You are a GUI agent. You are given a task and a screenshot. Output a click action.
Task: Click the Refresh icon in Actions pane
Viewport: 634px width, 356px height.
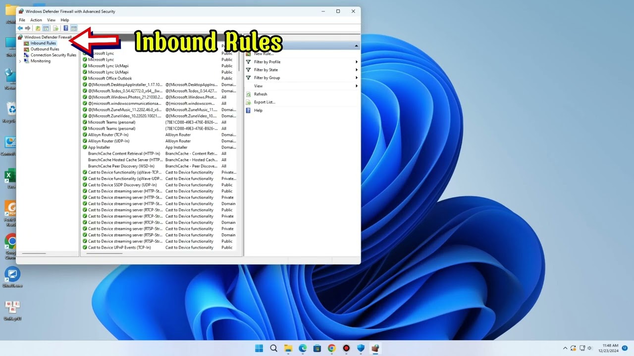[249, 94]
